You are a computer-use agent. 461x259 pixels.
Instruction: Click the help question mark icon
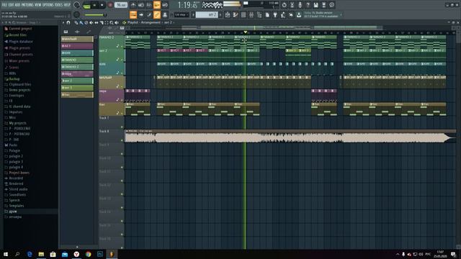pos(308,5)
